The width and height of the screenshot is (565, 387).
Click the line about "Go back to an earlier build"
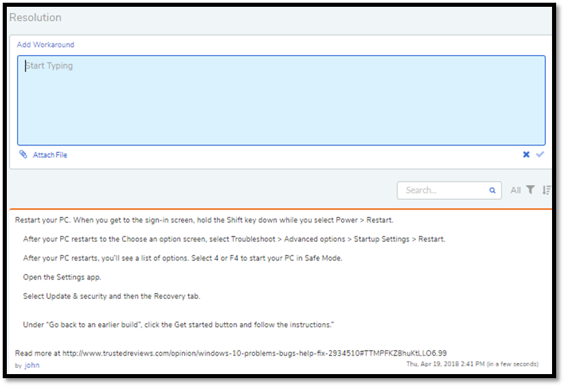[x=179, y=325]
